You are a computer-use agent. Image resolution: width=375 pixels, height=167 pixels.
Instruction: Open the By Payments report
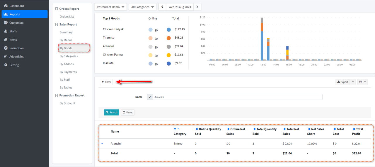coord(68,72)
